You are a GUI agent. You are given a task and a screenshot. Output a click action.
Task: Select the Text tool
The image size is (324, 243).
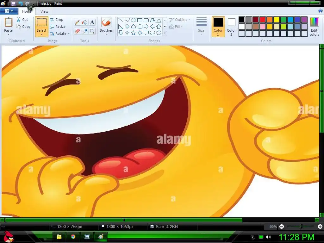(x=92, y=22)
